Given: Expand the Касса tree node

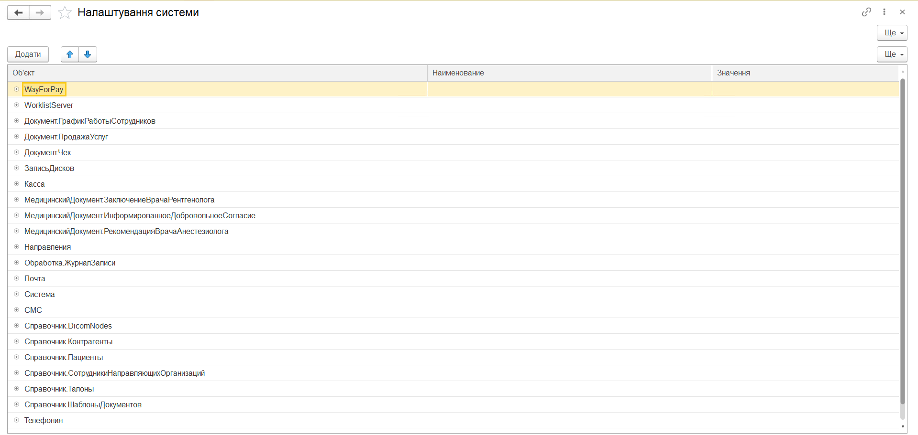Looking at the screenshot, I should pos(16,184).
